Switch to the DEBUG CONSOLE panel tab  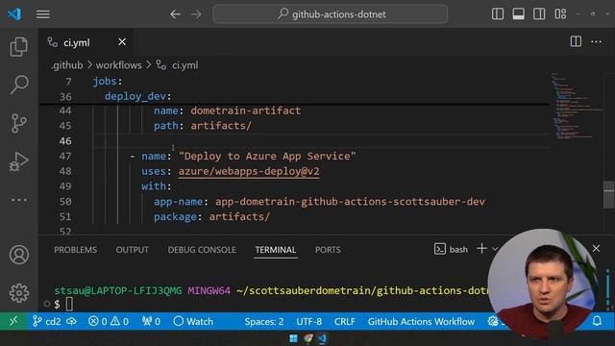pos(202,250)
